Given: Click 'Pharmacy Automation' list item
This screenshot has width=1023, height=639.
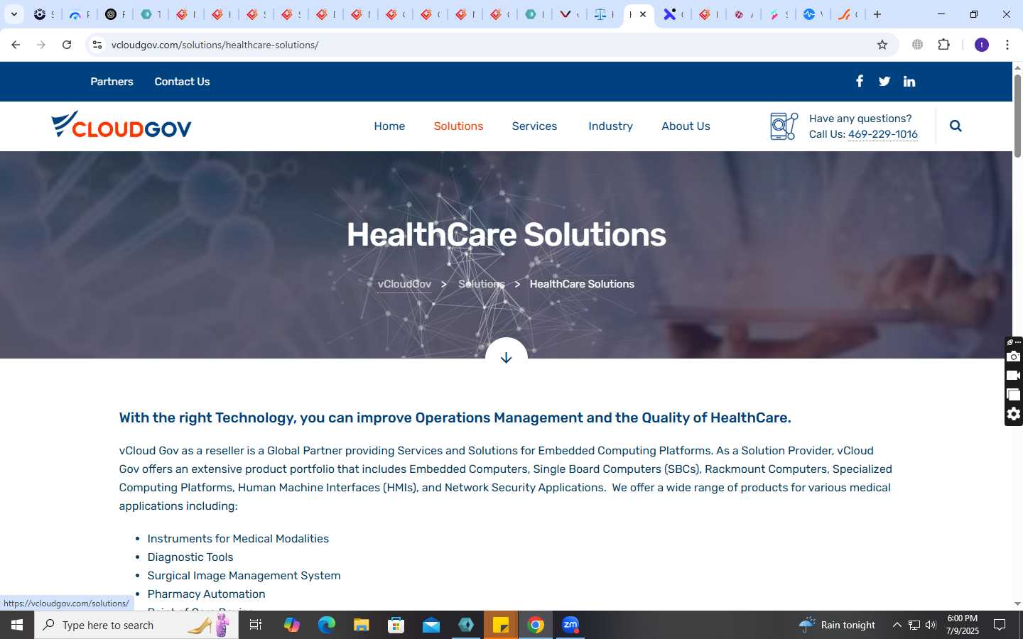Looking at the screenshot, I should [x=206, y=594].
